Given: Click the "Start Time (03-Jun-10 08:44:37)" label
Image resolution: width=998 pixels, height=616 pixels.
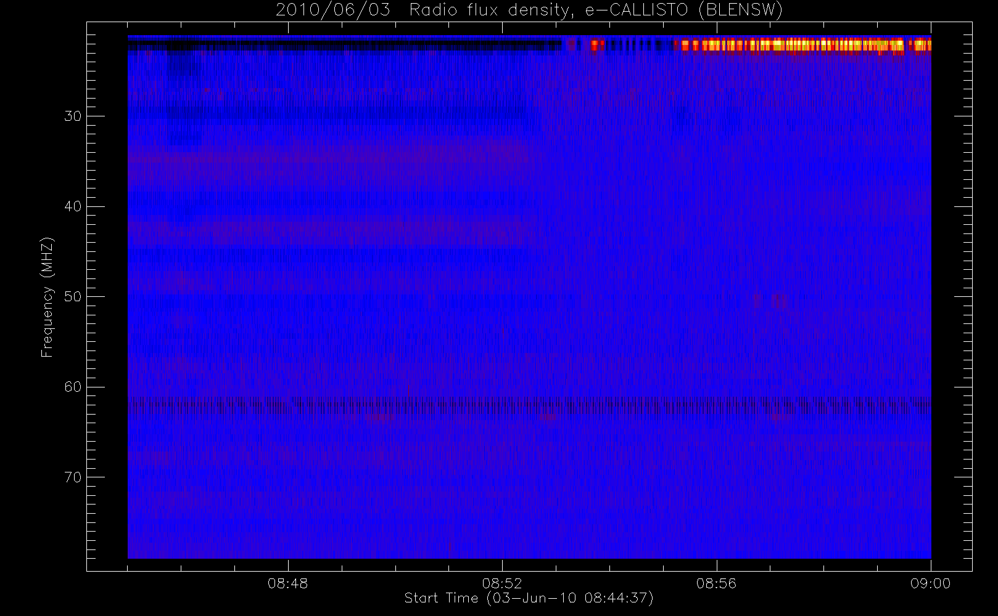Looking at the screenshot, I should [x=529, y=598].
